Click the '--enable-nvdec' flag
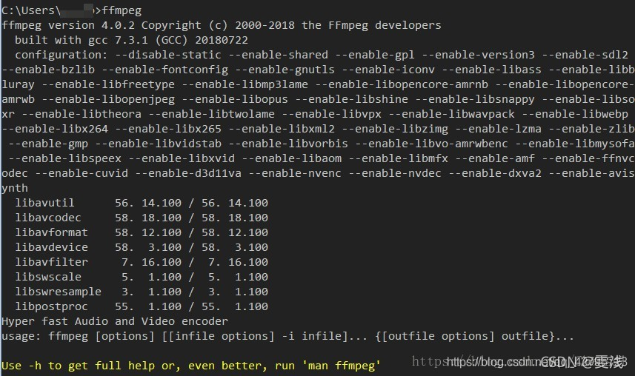635x376 pixels. point(395,173)
